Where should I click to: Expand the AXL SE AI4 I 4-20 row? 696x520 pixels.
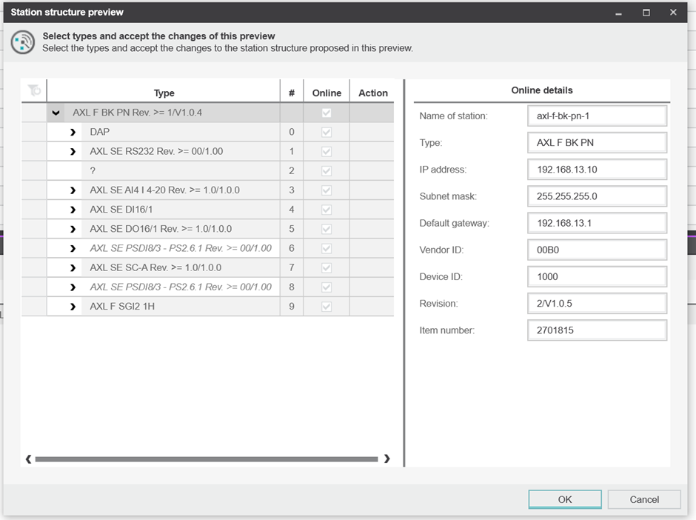(x=73, y=190)
